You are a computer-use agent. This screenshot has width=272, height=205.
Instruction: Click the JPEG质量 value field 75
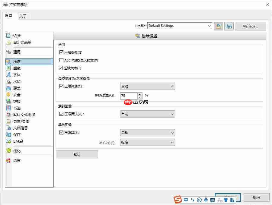click(129, 96)
